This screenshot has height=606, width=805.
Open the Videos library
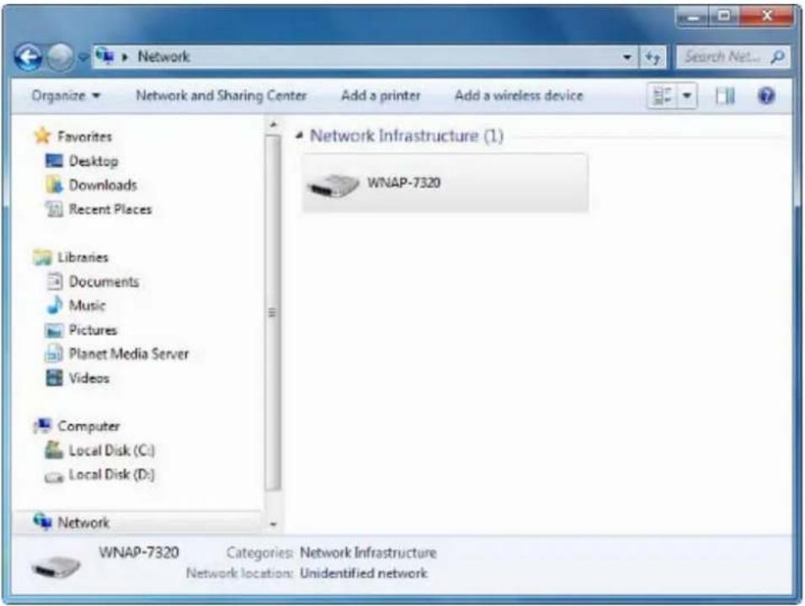[x=88, y=378]
